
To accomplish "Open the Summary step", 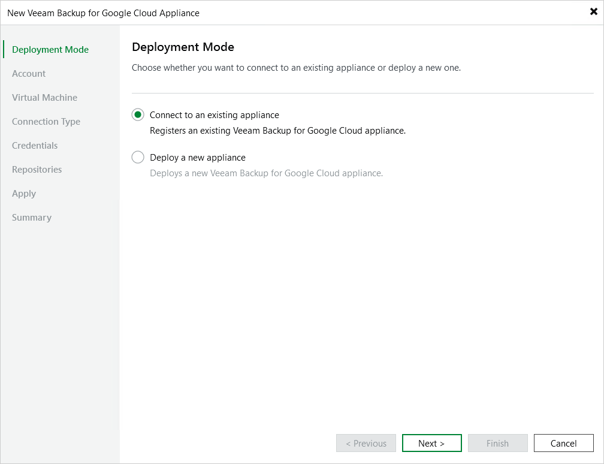I will click(x=32, y=218).
